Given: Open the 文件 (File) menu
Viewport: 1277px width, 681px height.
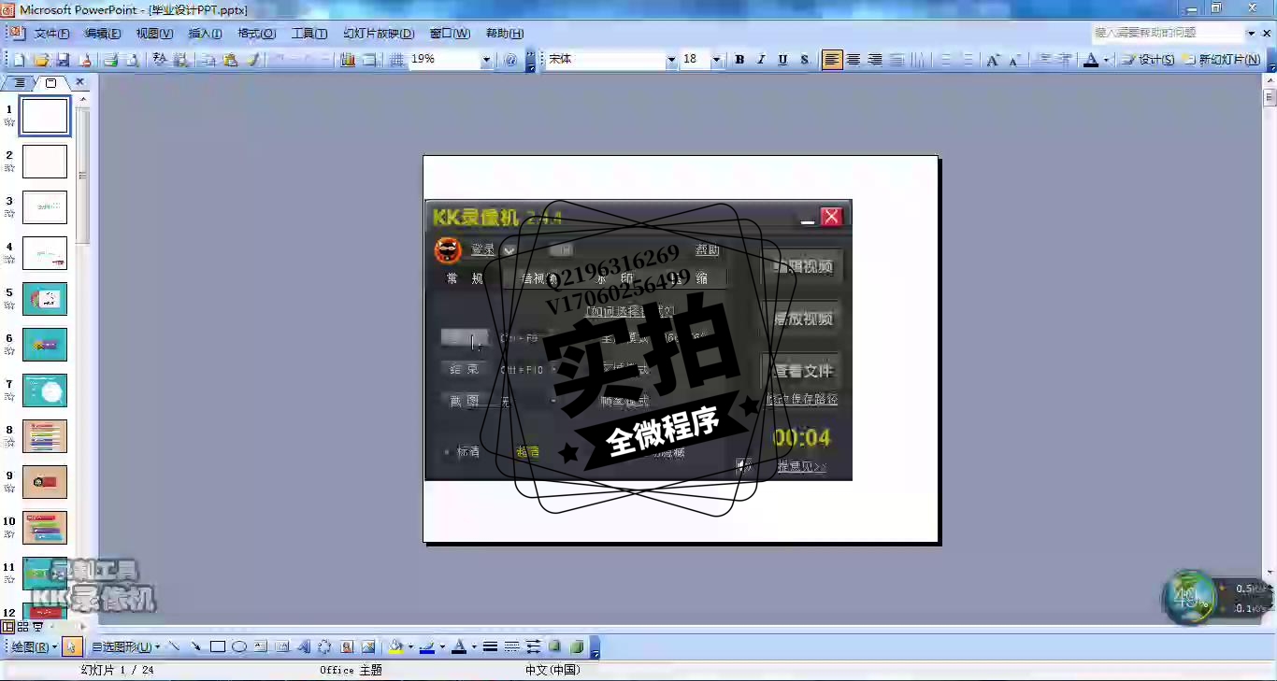Looking at the screenshot, I should pyautogui.click(x=52, y=34).
